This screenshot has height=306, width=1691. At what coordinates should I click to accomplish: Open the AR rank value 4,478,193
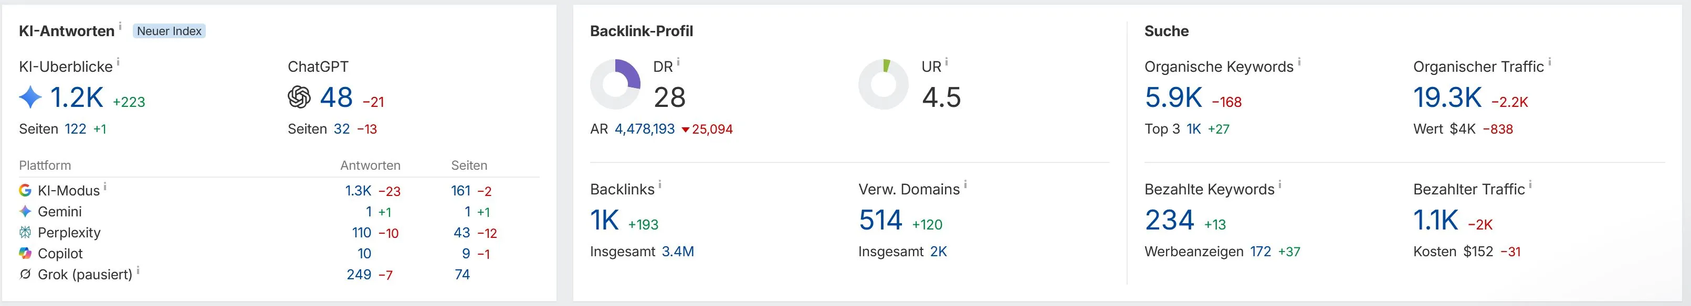tap(645, 129)
